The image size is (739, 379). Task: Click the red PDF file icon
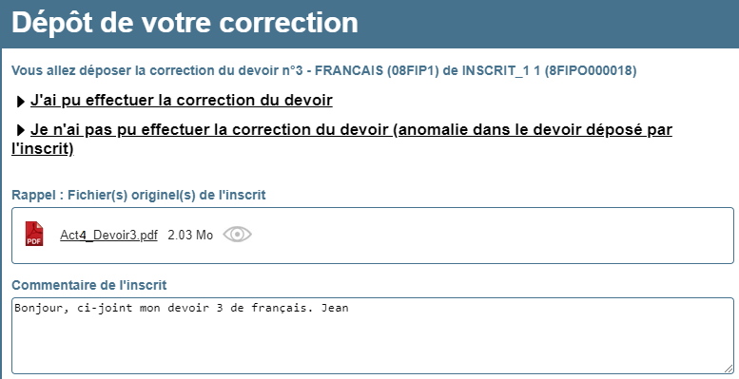[34, 234]
